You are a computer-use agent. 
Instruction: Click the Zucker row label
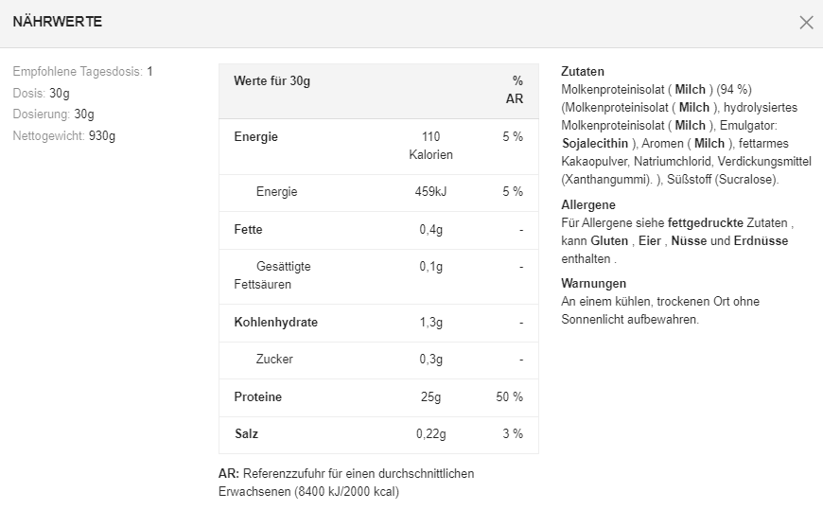tap(274, 360)
